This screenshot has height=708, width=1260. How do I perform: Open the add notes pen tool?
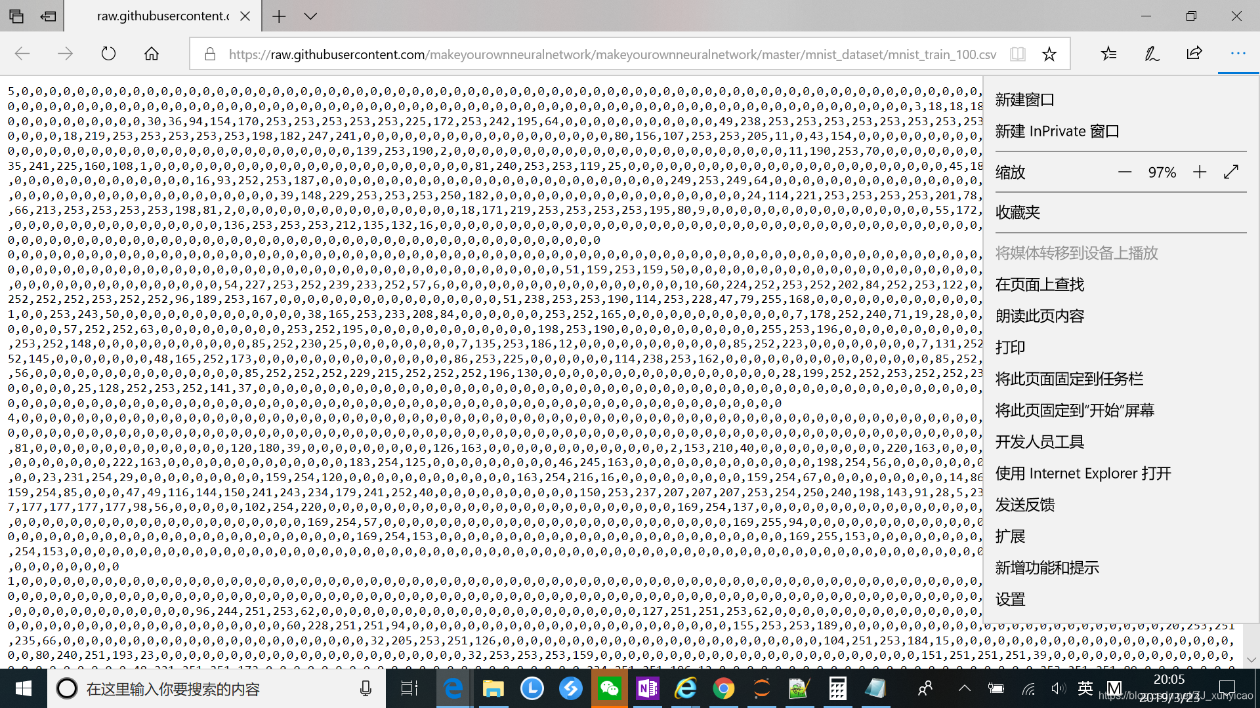(1152, 54)
